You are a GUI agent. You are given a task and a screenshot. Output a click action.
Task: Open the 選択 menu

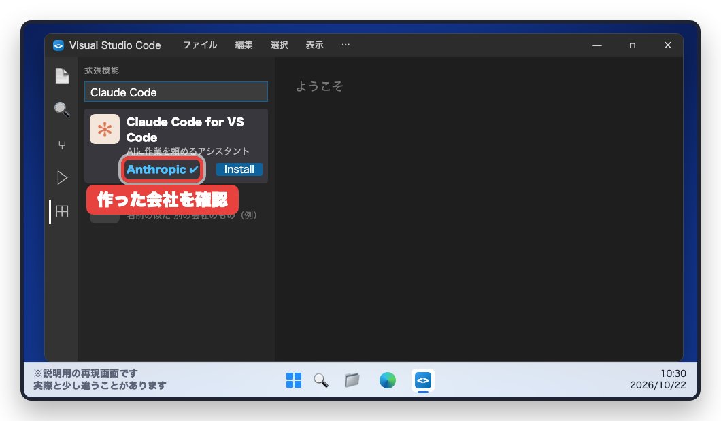pos(279,45)
